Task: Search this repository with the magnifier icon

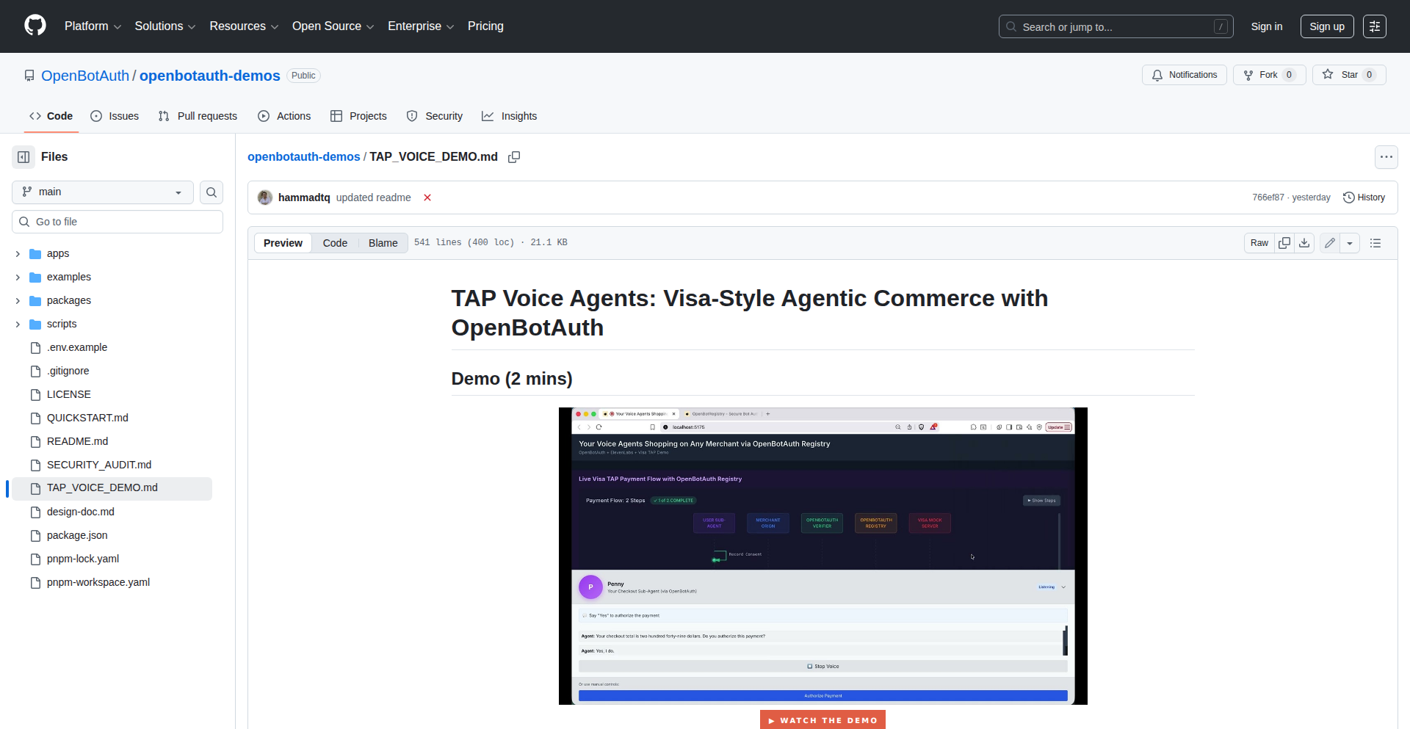Action: [x=211, y=192]
